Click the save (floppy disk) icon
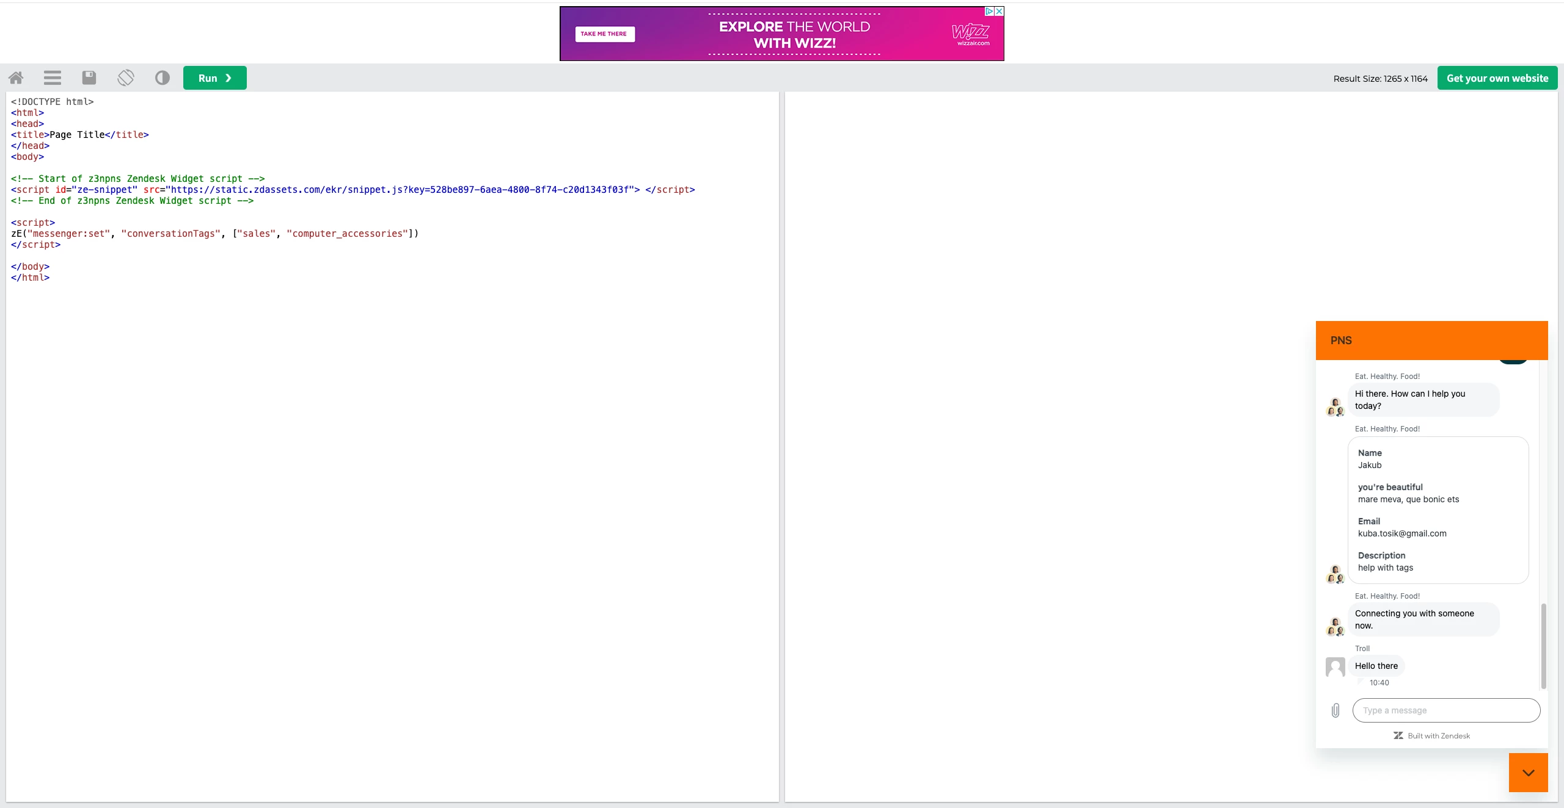This screenshot has height=808, width=1564. coord(89,78)
